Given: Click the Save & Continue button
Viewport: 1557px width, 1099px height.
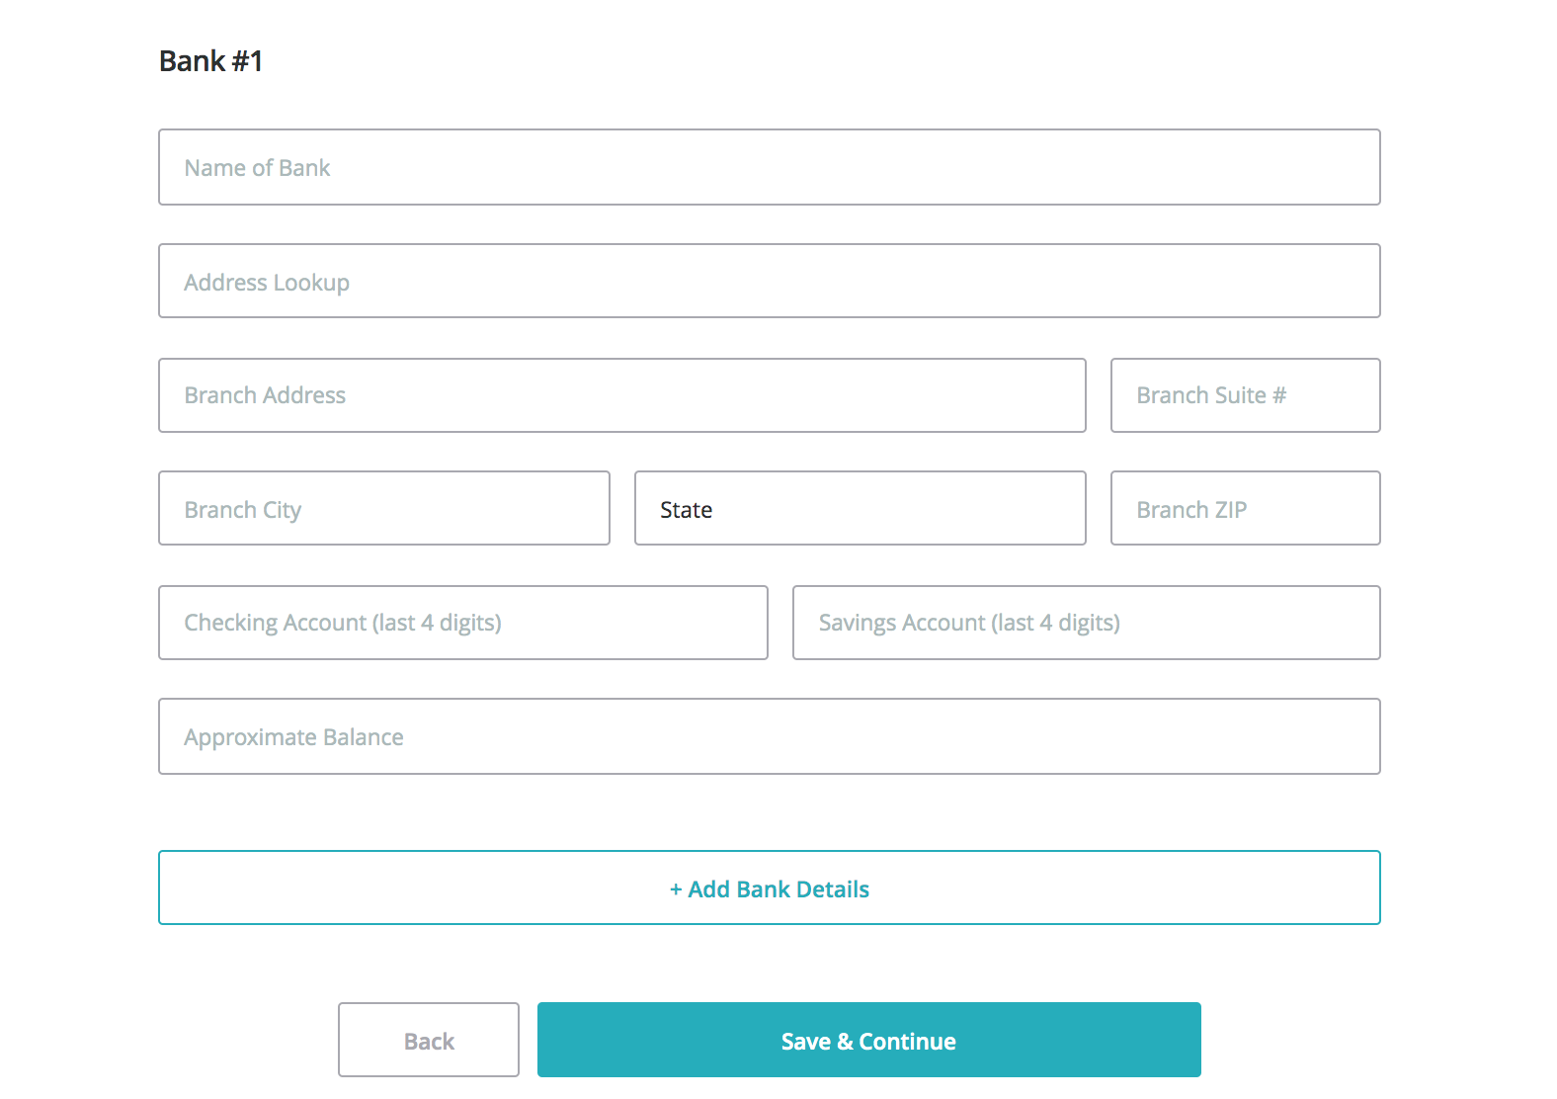Looking at the screenshot, I should tap(868, 1040).
